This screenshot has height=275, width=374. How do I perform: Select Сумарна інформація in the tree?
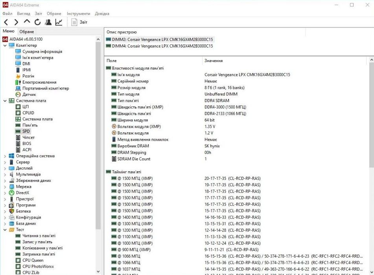point(42,51)
